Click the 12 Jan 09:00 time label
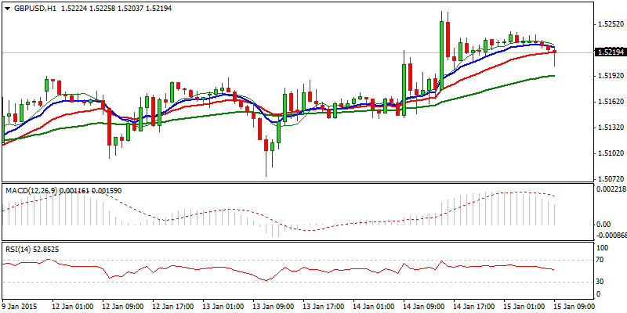Viewport: 627px width, 313px height. [123, 307]
